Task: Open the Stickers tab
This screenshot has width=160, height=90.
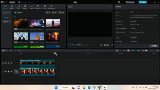Action: 25,7
